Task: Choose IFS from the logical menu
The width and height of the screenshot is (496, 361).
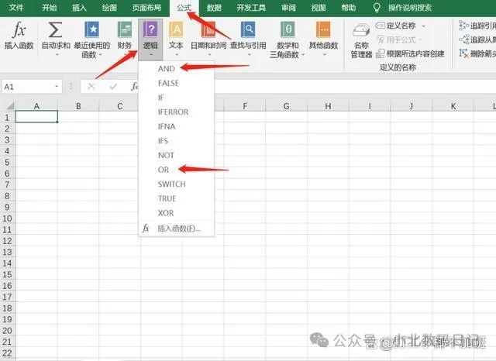Action: pyautogui.click(x=177, y=141)
